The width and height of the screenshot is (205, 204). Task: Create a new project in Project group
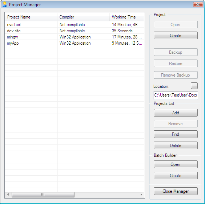click(176, 36)
